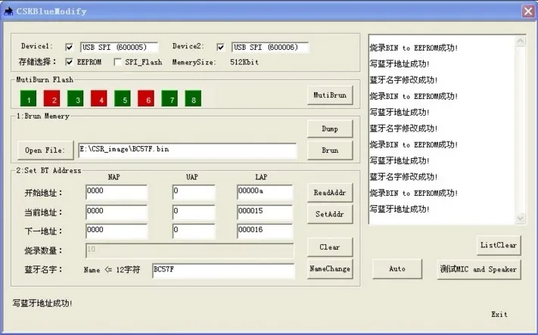Select red slot 2 indicator
Screen dimensions: 538x335
[51, 98]
